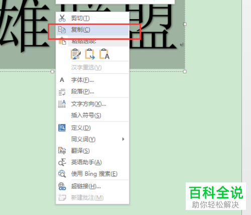Click the Bing search globe icon
Viewport: 251px width, 215px height.
[x=62, y=174]
